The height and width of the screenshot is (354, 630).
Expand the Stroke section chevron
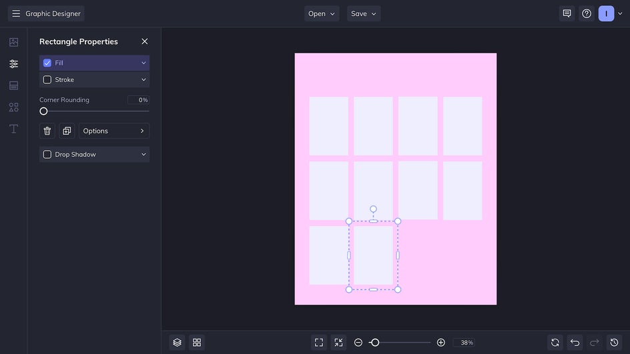(143, 80)
